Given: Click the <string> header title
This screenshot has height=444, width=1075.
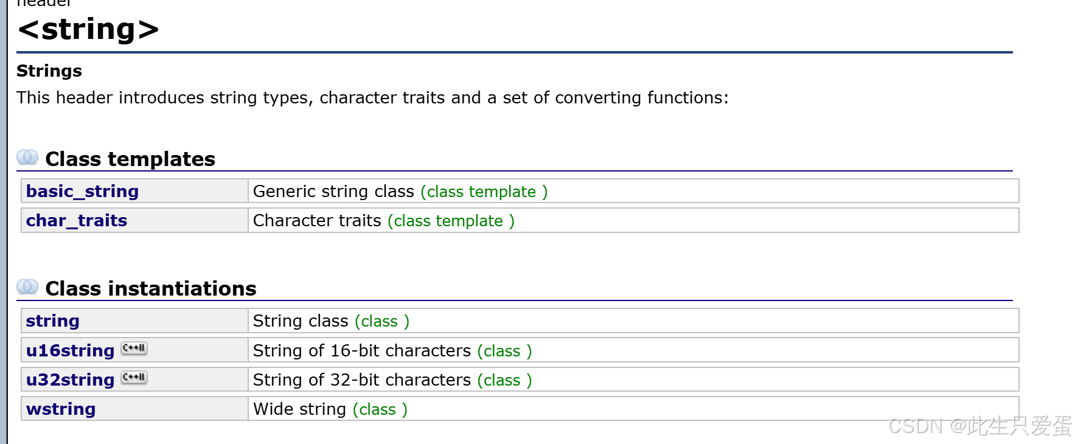Looking at the screenshot, I should point(88,29).
